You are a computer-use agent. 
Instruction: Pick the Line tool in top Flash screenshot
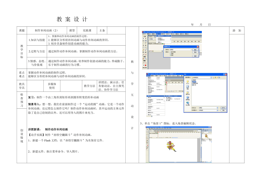143,43
